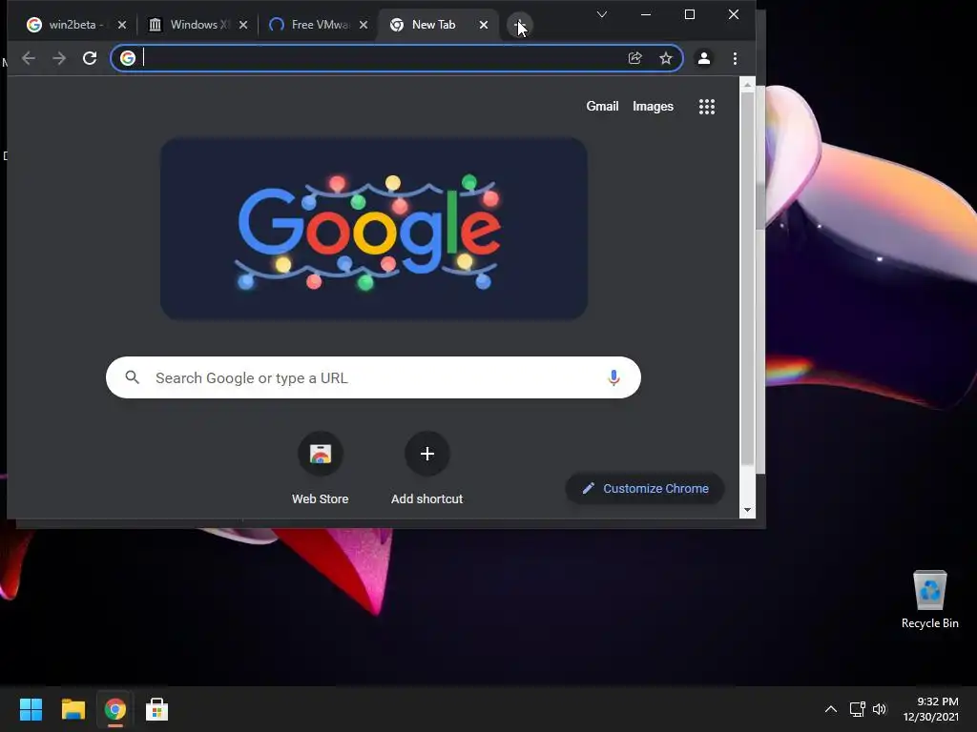The width and height of the screenshot is (977, 732).
Task: Click Chrome icon in taskbar
Action: [x=115, y=709]
